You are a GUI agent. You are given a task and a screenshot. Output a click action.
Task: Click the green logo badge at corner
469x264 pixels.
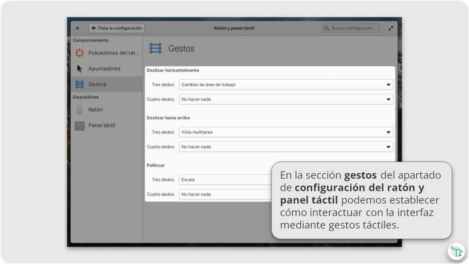pyautogui.click(x=456, y=251)
